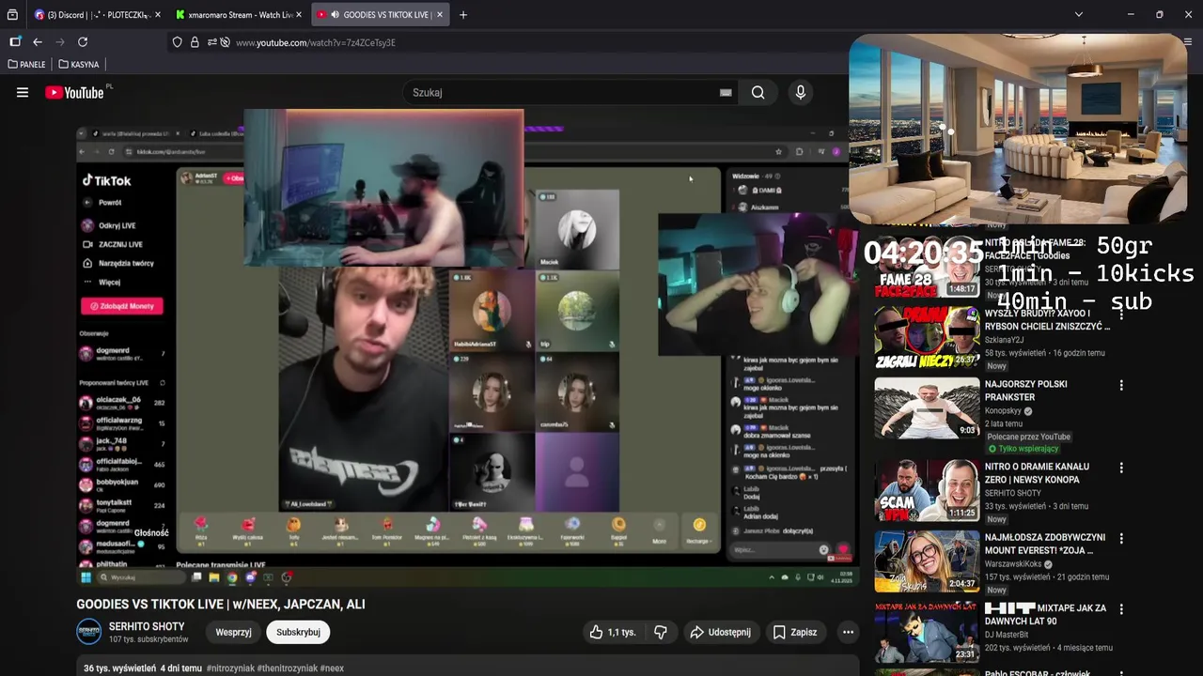
Task: Close the GOODIES VS TIKTOK LIVE tab
Action: coord(439,15)
